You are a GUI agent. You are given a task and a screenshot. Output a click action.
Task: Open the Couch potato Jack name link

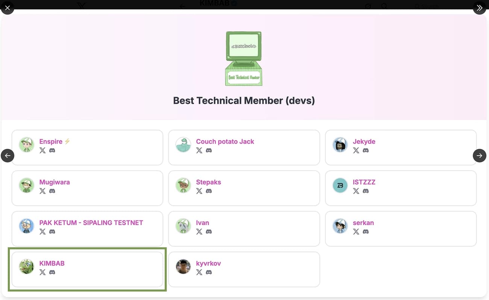[x=225, y=141]
